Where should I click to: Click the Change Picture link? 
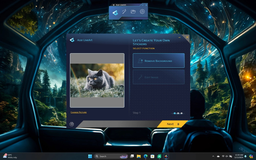pos(79,112)
